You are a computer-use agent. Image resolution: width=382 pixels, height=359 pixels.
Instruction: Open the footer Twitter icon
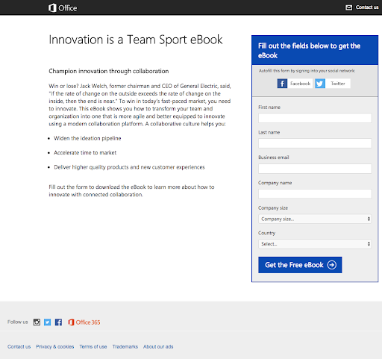pyautogui.click(x=47, y=322)
